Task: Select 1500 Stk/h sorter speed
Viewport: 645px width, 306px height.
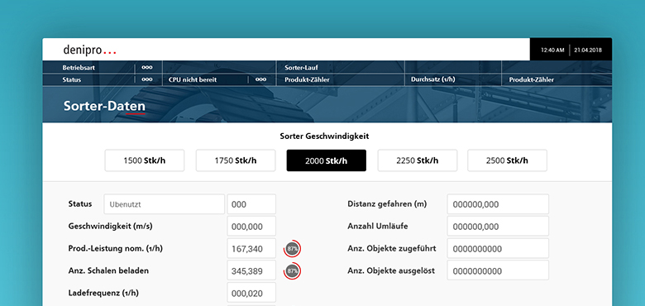Action: pyautogui.click(x=145, y=160)
